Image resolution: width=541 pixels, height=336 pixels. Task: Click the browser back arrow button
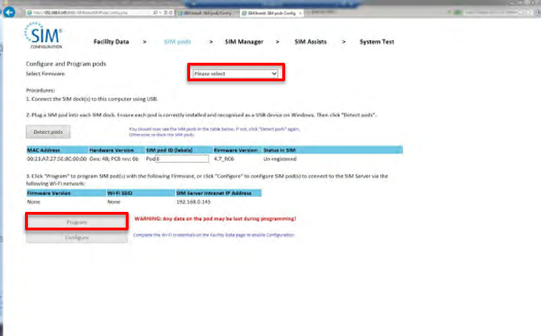click(x=9, y=12)
